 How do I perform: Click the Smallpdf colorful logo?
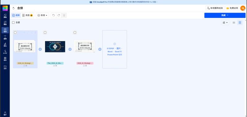pyautogui.click(x=5, y=8)
